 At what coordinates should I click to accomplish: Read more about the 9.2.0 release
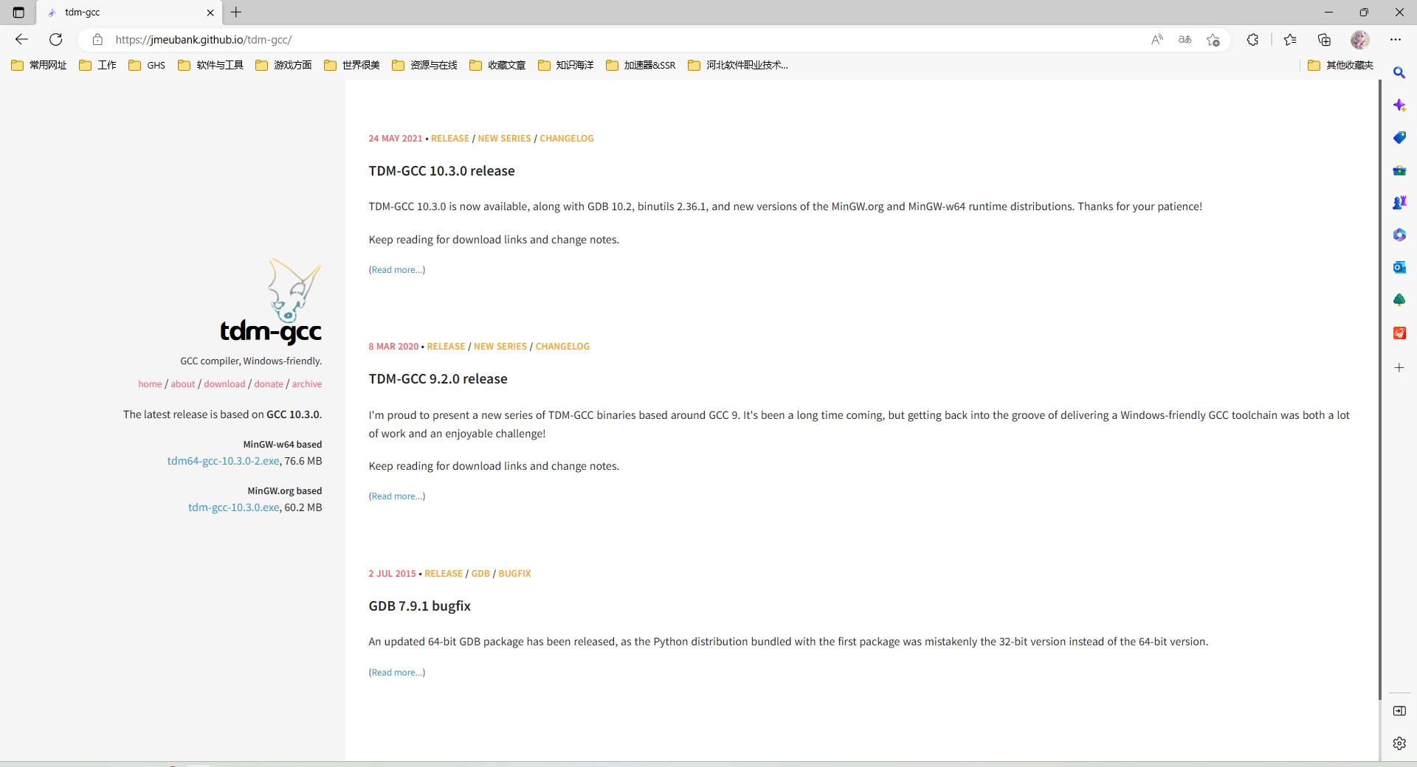397,496
